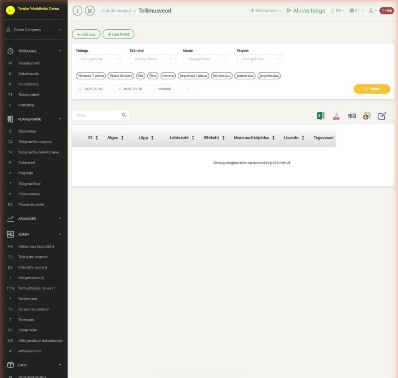Open the Töö nimi dropdown

tap(152, 59)
